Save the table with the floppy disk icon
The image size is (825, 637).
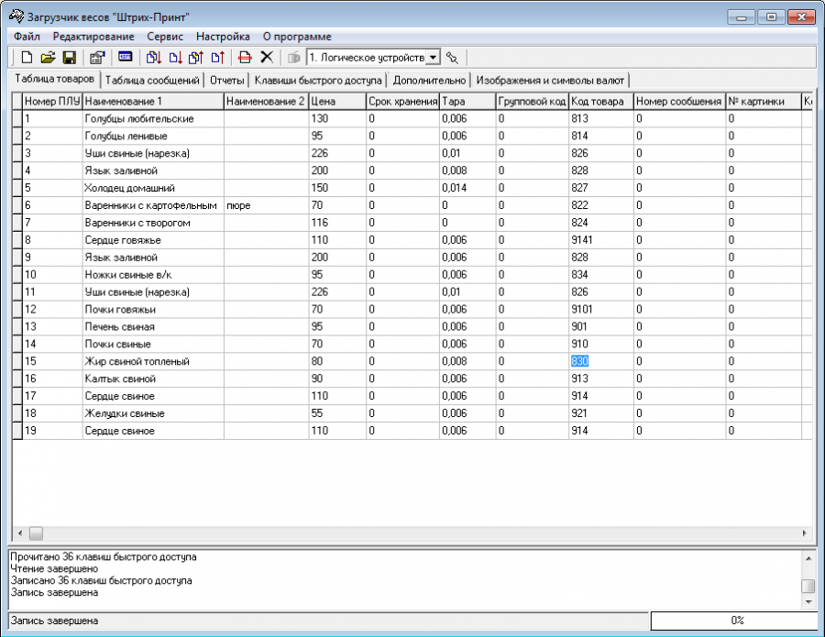(70, 58)
